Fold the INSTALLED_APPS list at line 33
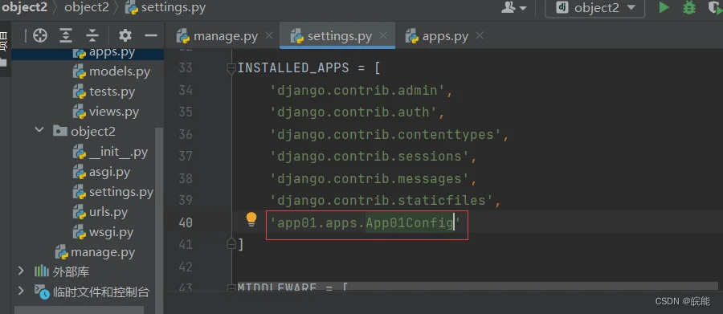 click(x=231, y=69)
